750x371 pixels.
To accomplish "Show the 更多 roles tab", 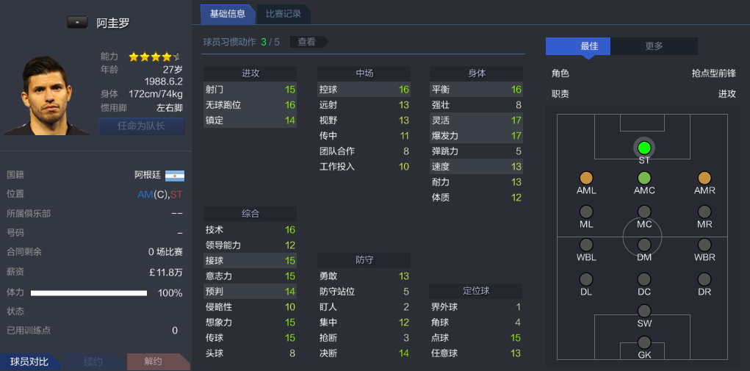I will [654, 46].
